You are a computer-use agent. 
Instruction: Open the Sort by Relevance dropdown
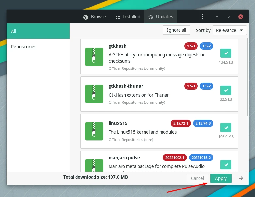(x=229, y=30)
